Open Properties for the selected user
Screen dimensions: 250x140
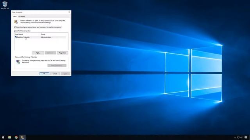click(62, 53)
